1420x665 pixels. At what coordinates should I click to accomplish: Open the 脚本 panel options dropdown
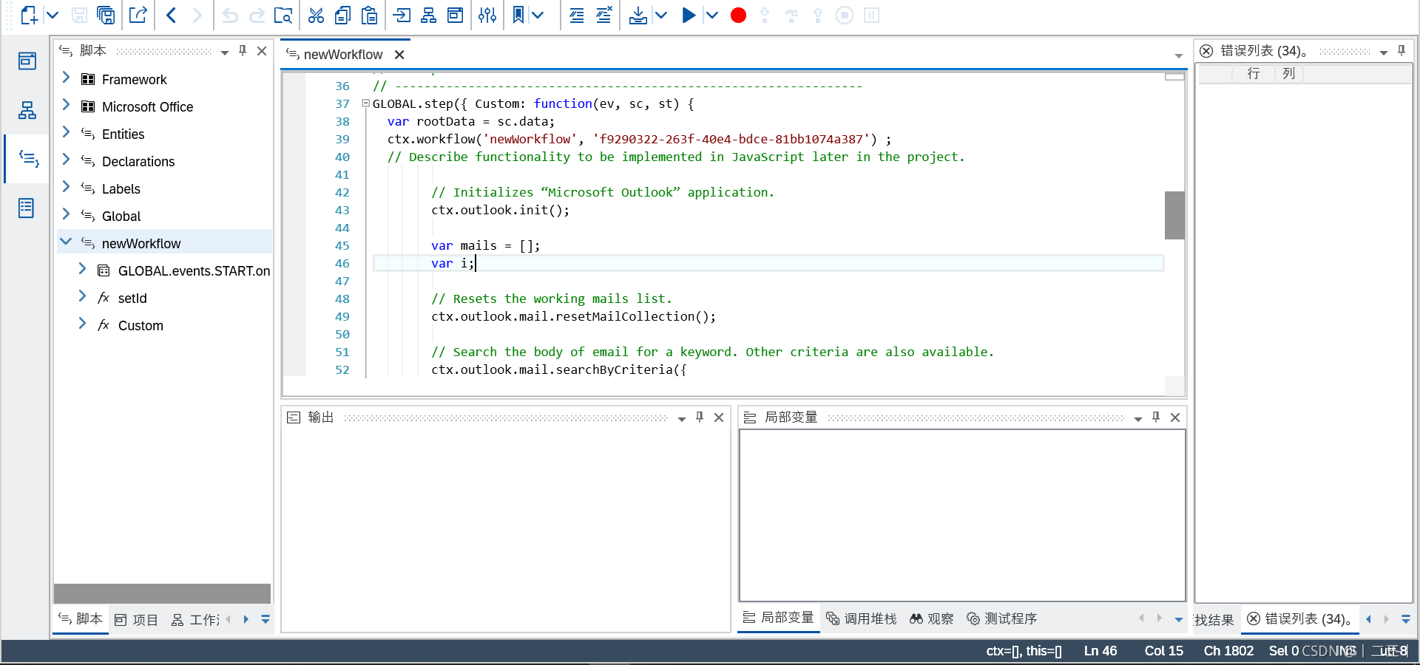(225, 52)
